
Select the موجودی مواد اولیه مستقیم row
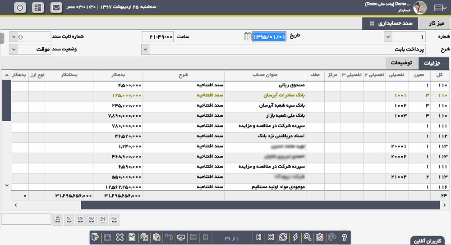click(230, 187)
